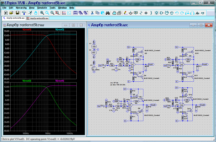This screenshot has height=142, width=216.
Task: Open the Edit menu
Action: pyautogui.click(x=11, y=8)
